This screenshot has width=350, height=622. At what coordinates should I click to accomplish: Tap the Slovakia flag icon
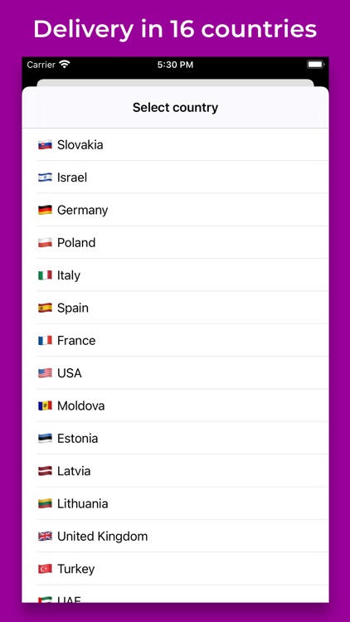[x=45, y=145]
